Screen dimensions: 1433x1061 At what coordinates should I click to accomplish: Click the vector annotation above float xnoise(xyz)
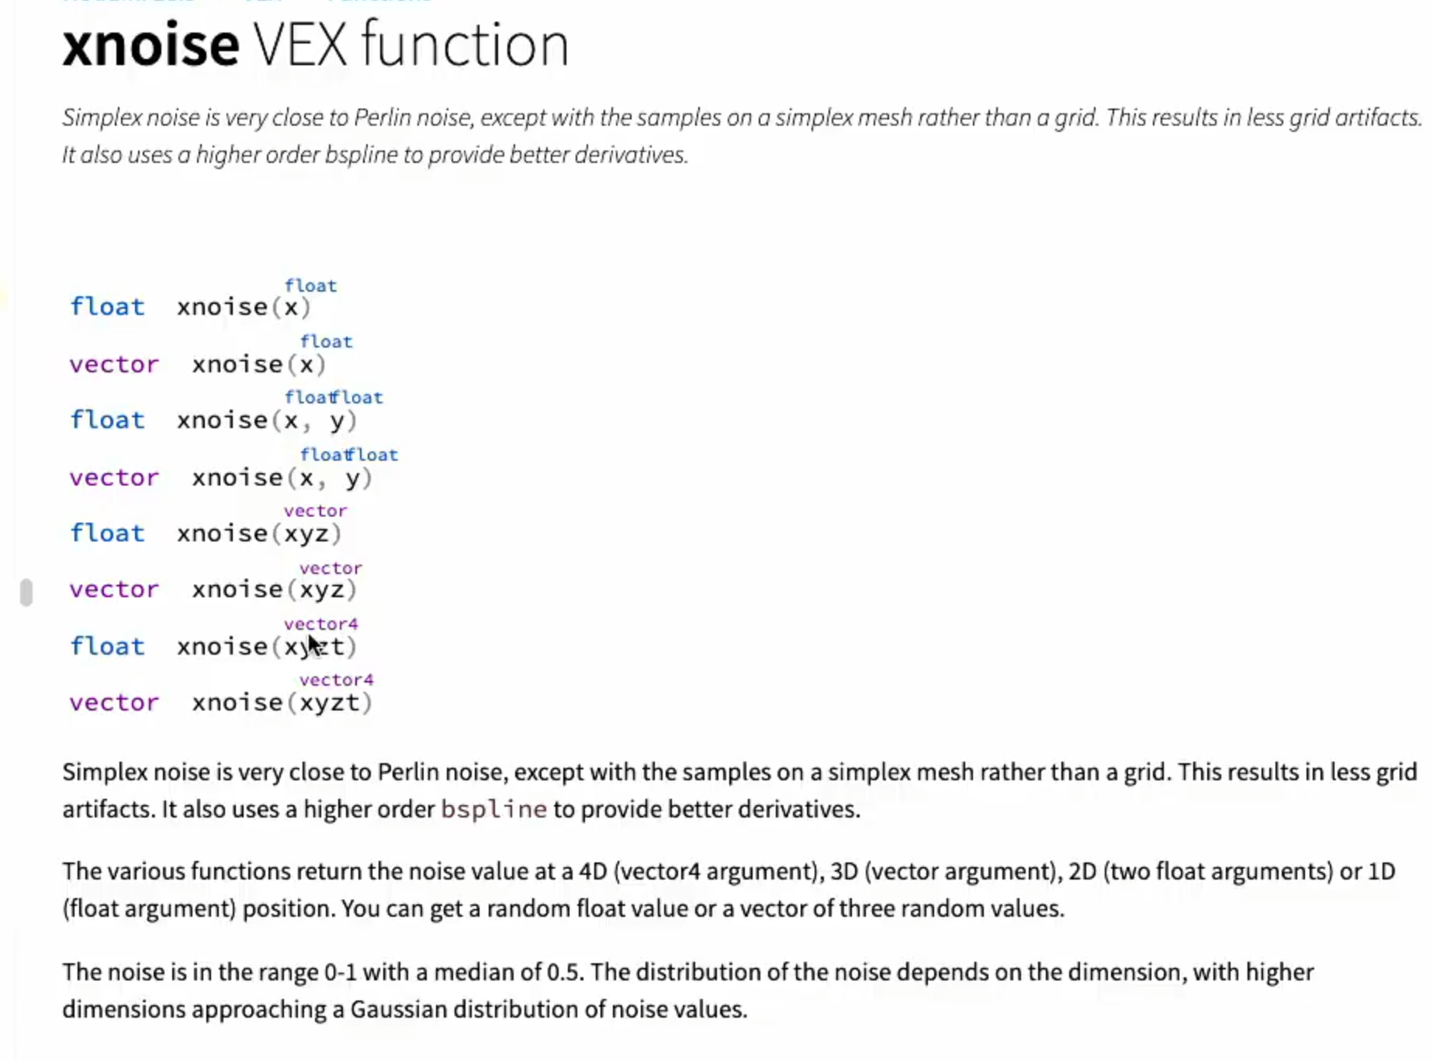(x=315, y=510)
